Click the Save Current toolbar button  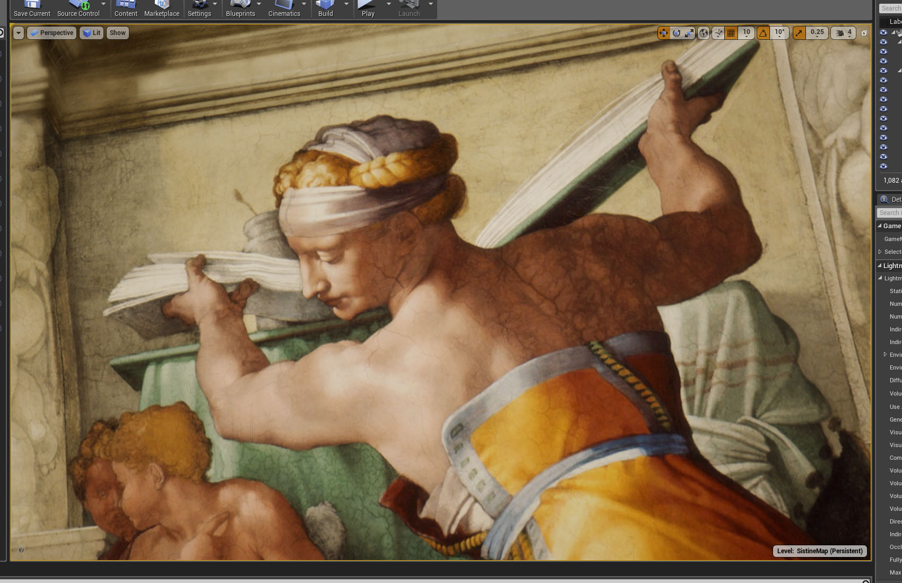(x=32, y=9)
